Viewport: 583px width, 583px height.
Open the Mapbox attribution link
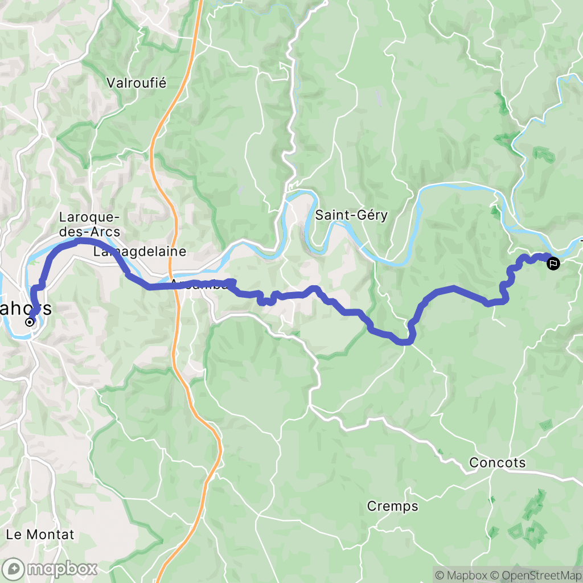click(x=461, y=575)
